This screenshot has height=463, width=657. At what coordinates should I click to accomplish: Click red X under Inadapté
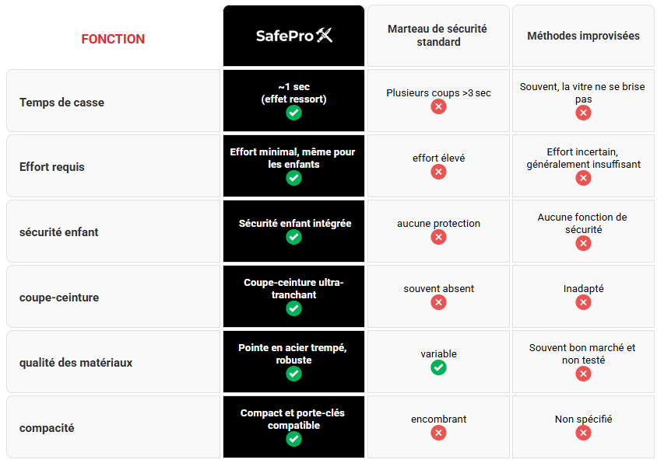point(583,302)
